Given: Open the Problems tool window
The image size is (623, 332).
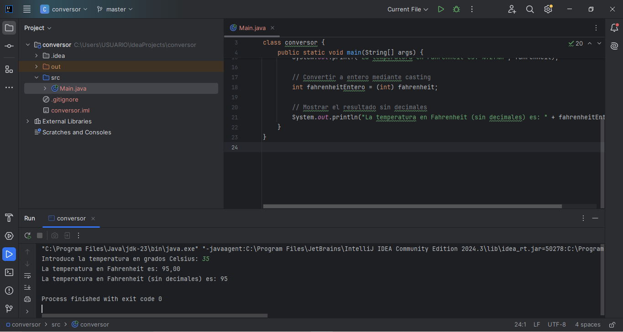Looking at the screenshot, I should 9,291.
